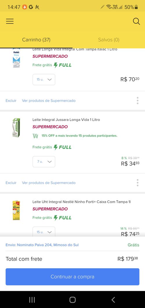Tap the FULL lightning badge on Jussara
This screenshot has height=308, width=145.
tap(63, 147)
